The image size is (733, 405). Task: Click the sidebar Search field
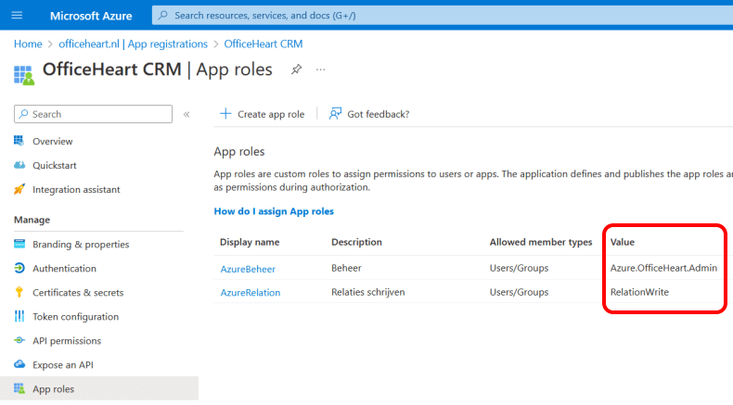coord(93,114)
